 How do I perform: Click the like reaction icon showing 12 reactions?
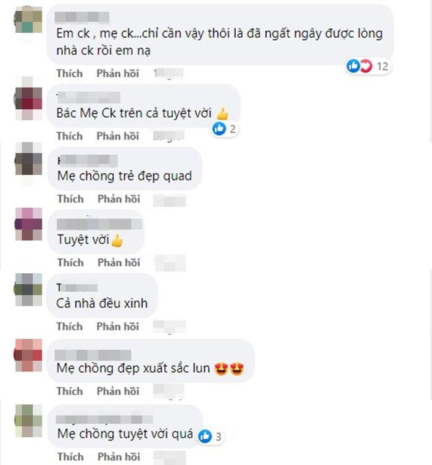coord(353,66)
